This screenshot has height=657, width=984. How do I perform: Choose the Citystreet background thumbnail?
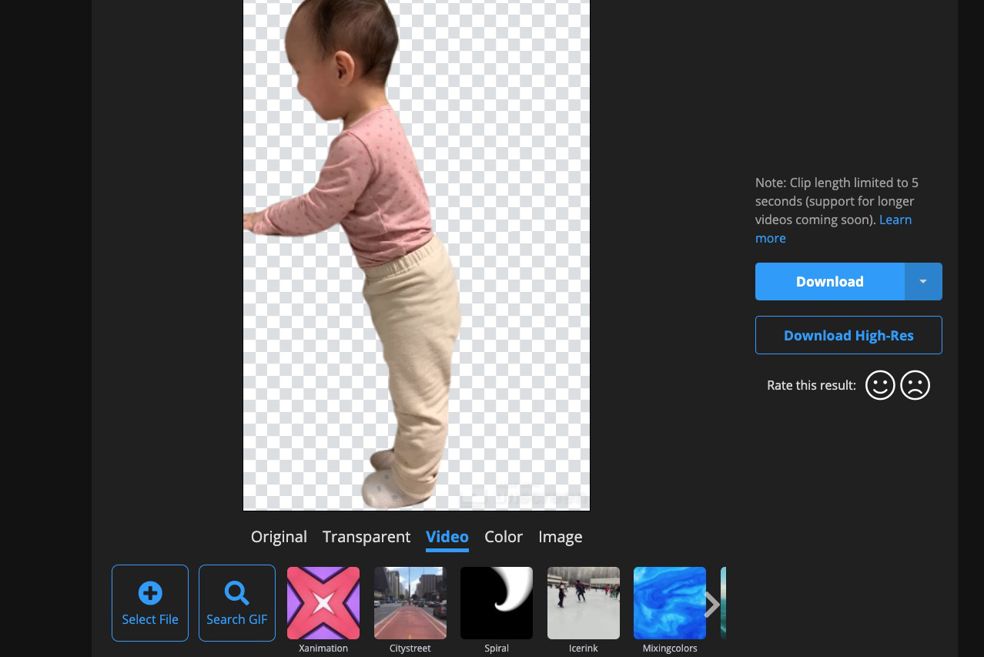(410, 603)
